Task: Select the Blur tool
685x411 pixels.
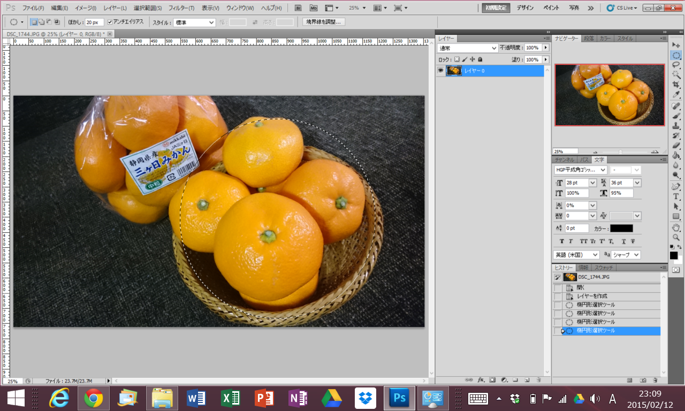Action: tap(676, 165)
